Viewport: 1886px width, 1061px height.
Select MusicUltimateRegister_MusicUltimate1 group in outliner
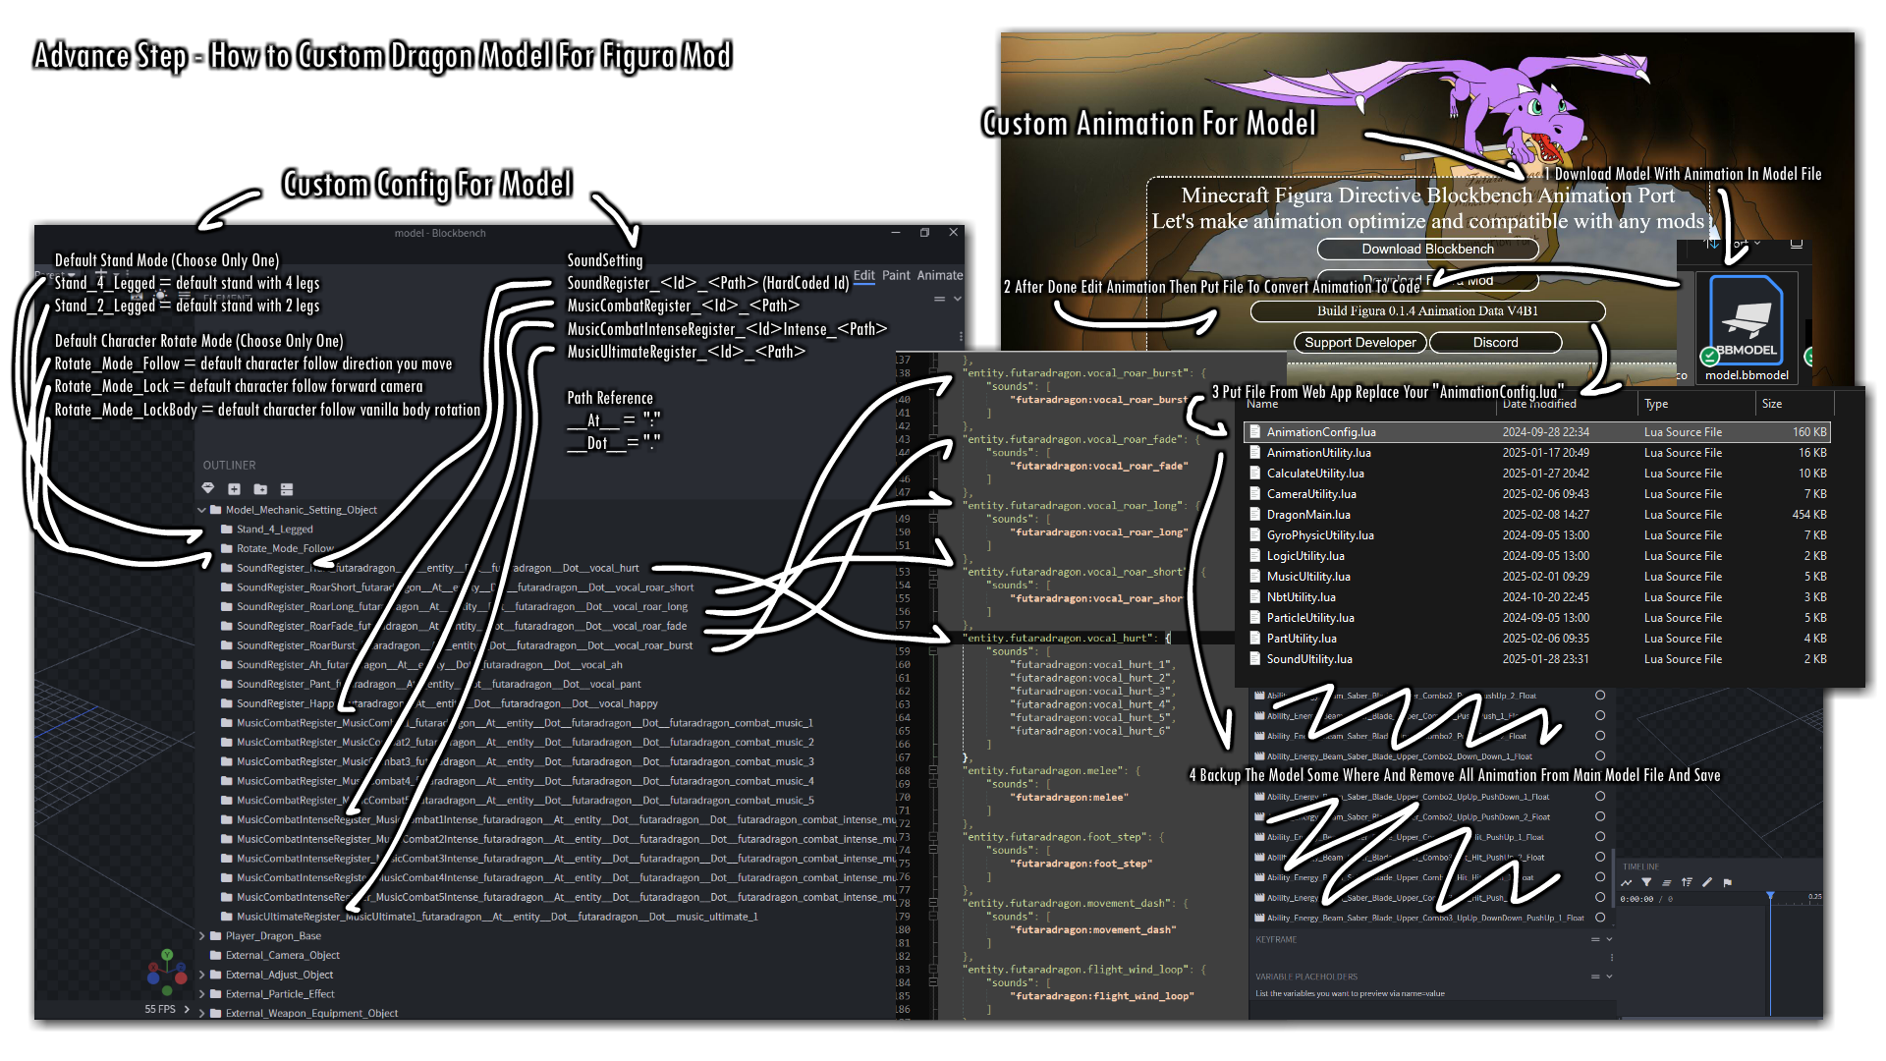(496, 917)
